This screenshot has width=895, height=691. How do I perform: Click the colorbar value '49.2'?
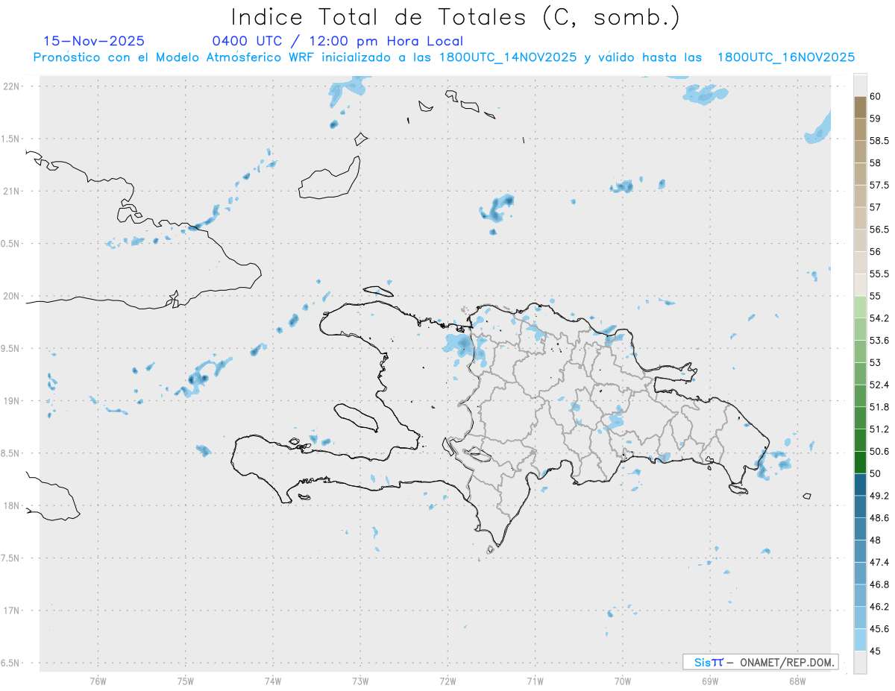coord(879,496)
